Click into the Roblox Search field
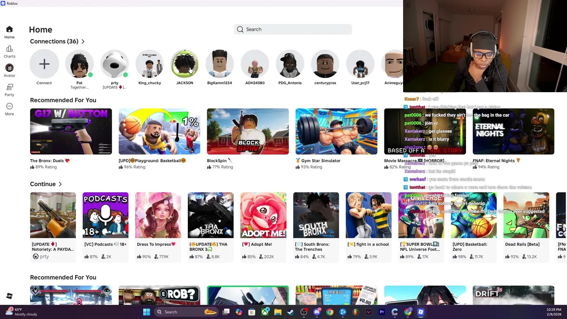567x319 pixels. (293, 29)
